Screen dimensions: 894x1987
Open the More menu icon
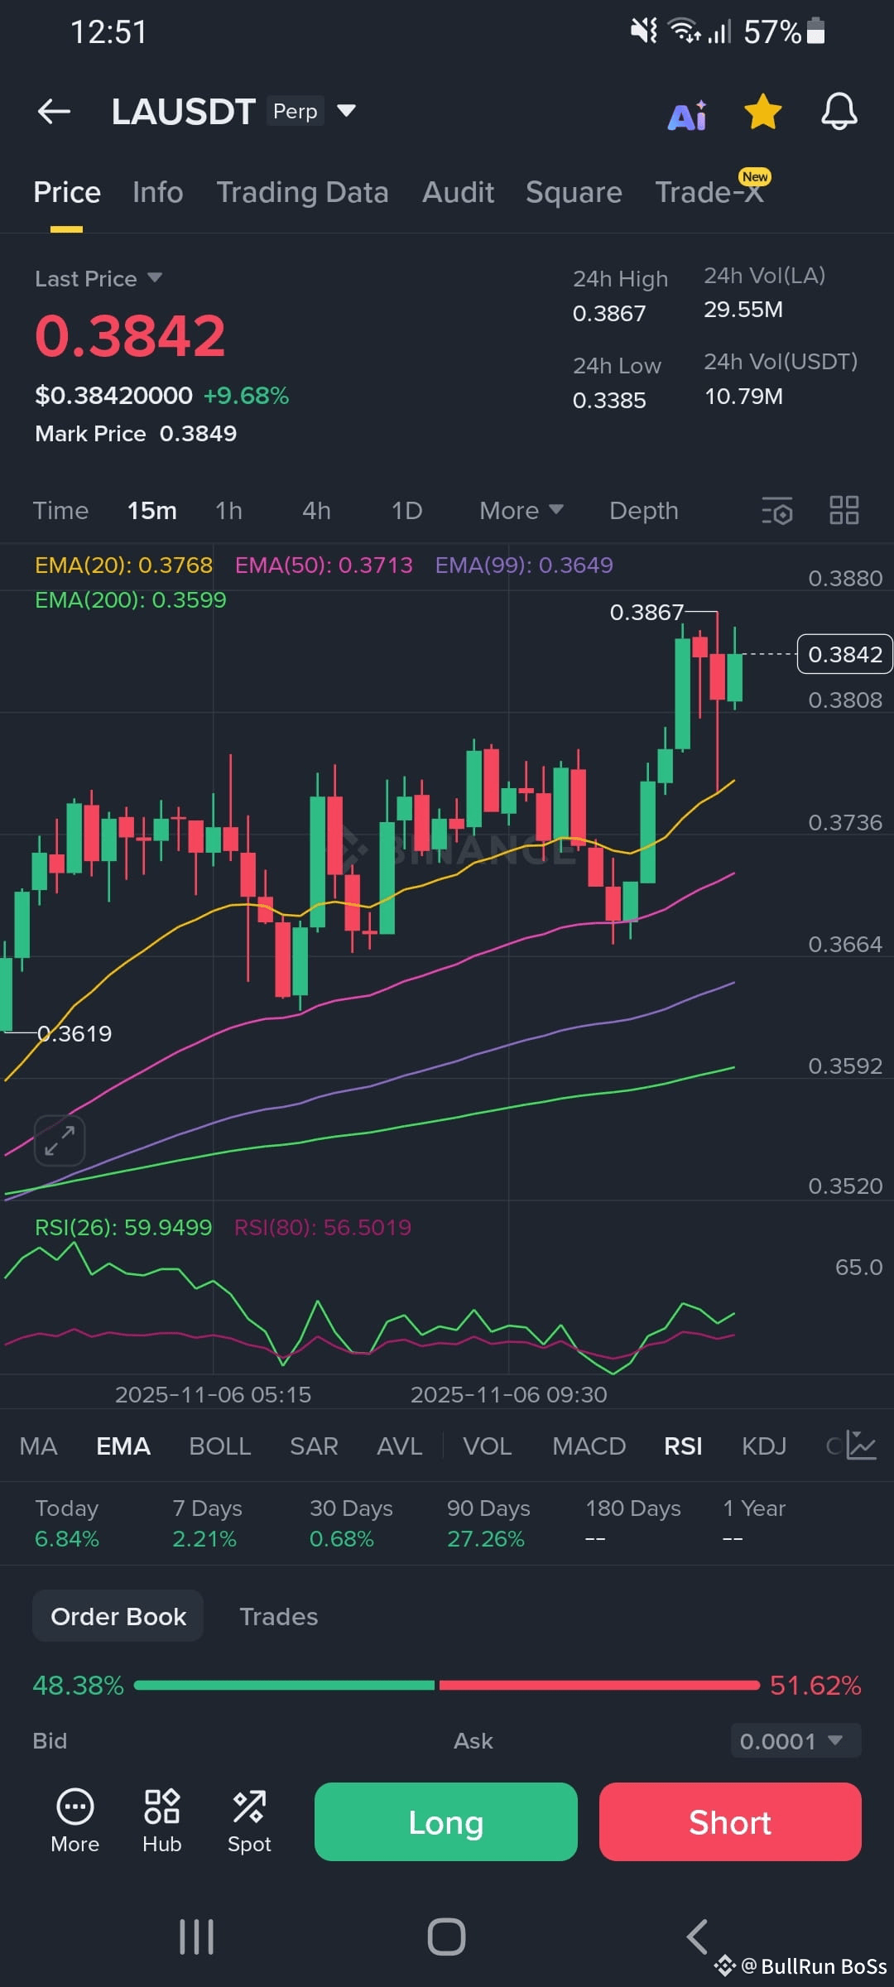[75, 1821]
